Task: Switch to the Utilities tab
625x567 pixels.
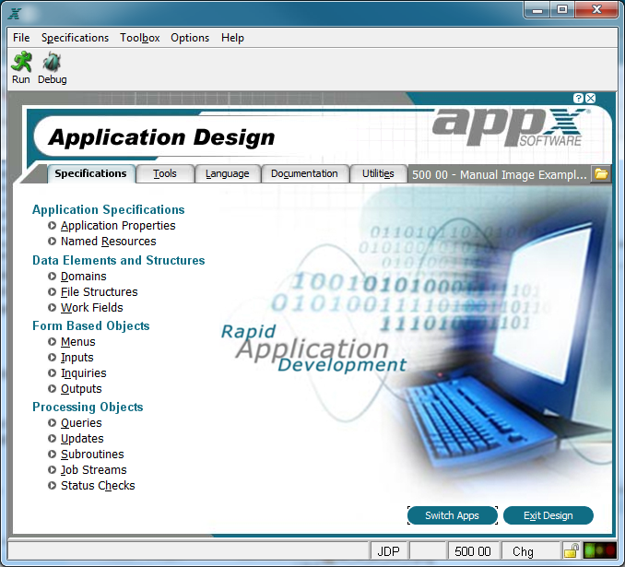Action: click(378, 174)
